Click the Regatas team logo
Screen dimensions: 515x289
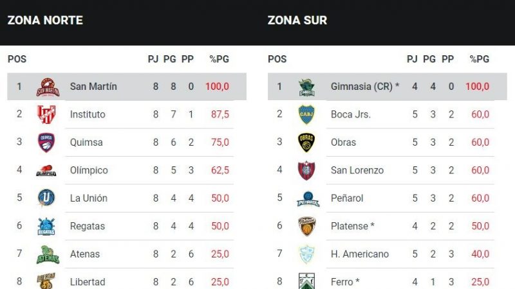46,226
